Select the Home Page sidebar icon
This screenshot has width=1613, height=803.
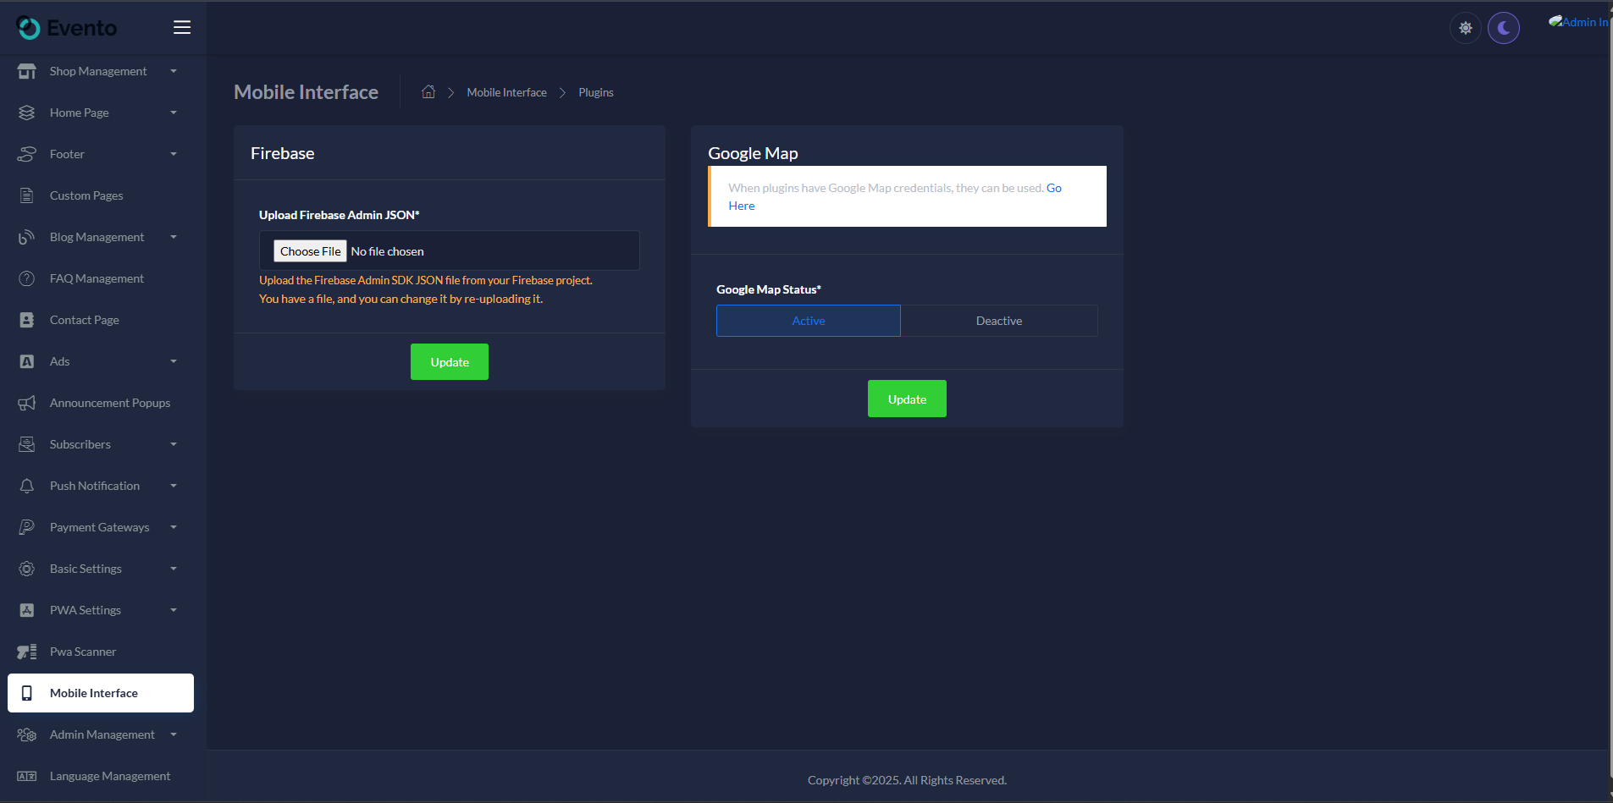pyautogui.click(x=26, y=112)
